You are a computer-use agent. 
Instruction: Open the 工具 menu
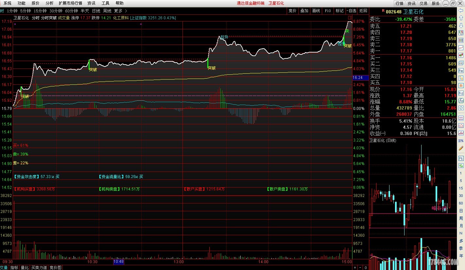[105, 3]
